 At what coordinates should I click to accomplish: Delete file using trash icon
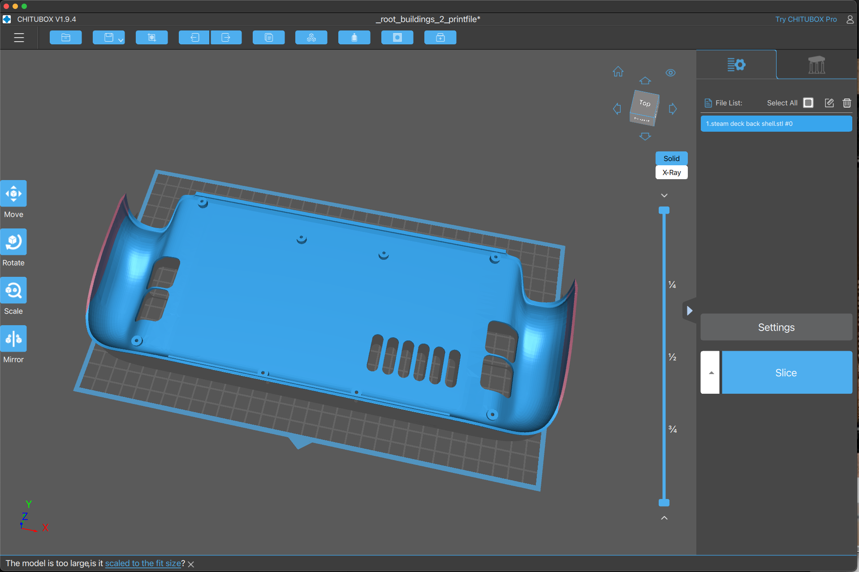[846, 103]
